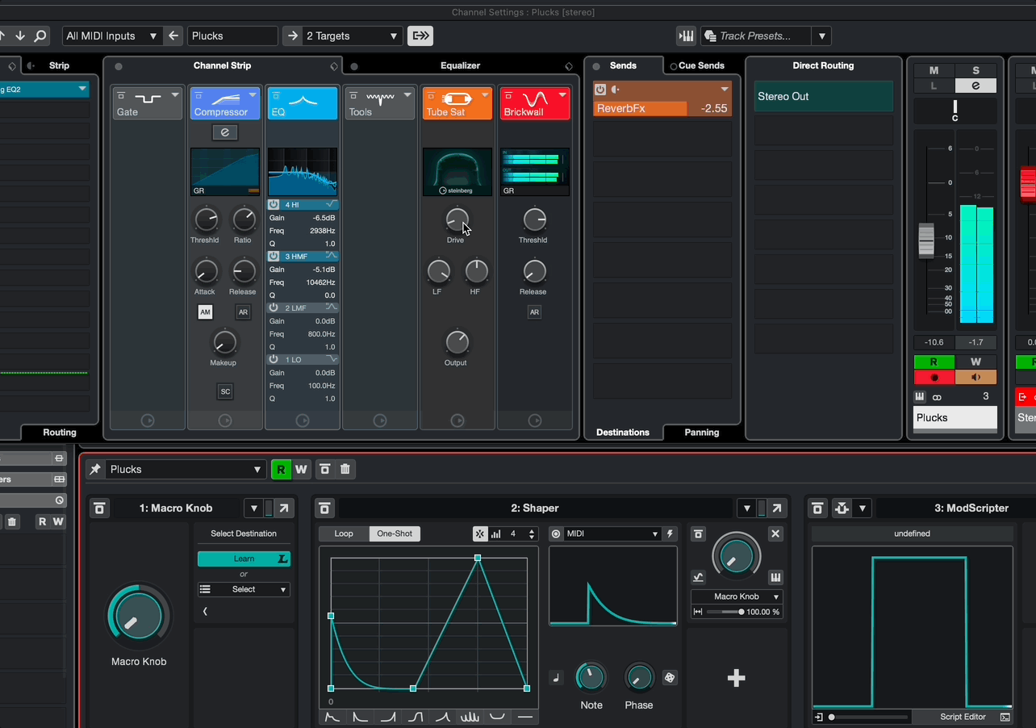Toggle the Compressor AR auto release button
Screen dimensions: 1036x728
coord(242,312)
